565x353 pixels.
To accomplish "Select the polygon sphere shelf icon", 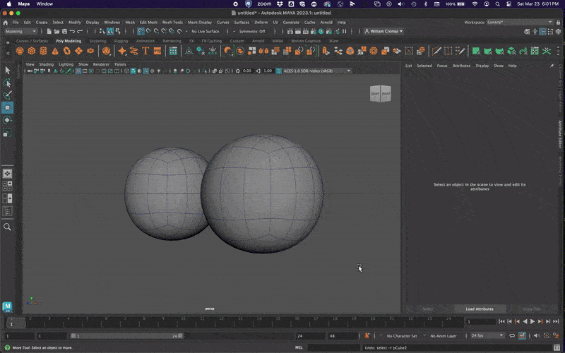I will [x=20, y=51].
